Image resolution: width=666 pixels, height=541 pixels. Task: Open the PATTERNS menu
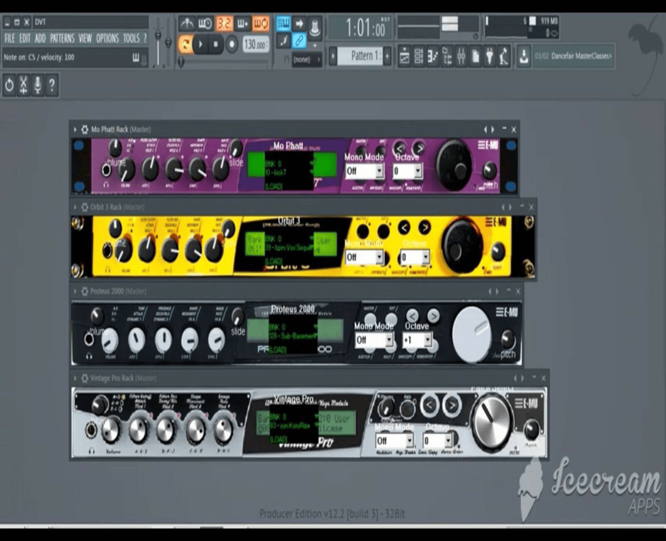(62, 39)
